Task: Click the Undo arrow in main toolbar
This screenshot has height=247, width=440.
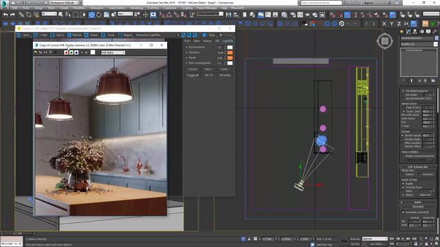Action: pyautogui.click(x=5, y=14)
